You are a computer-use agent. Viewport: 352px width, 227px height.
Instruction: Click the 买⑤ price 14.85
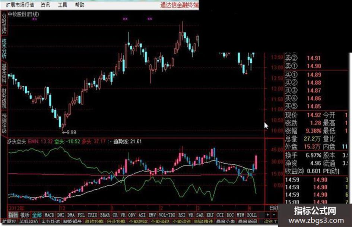314,106
